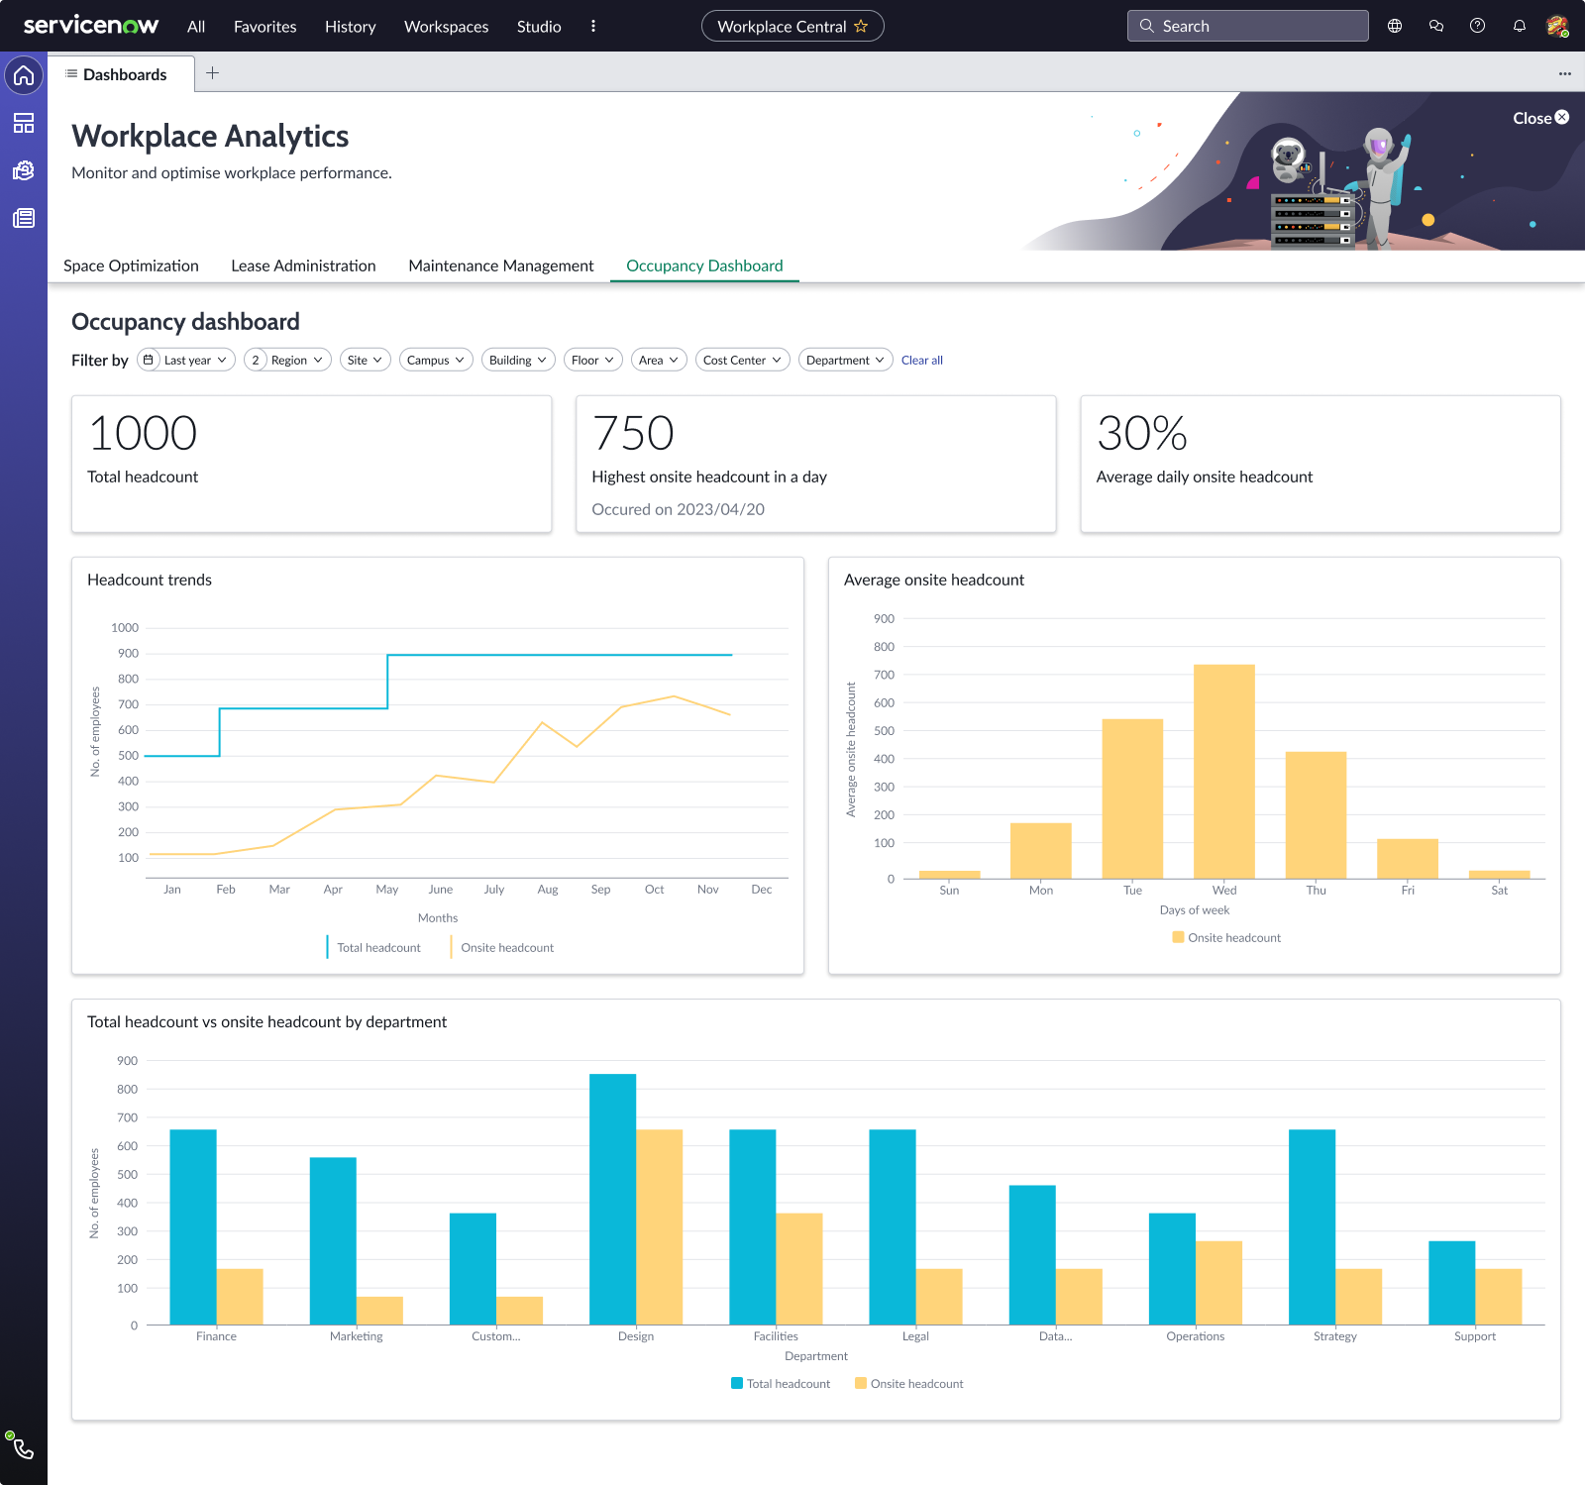Expand the Site filter dropdown
Image resolution: width=1585 pixels, height=1485 pixels.
tap(366, 360)
